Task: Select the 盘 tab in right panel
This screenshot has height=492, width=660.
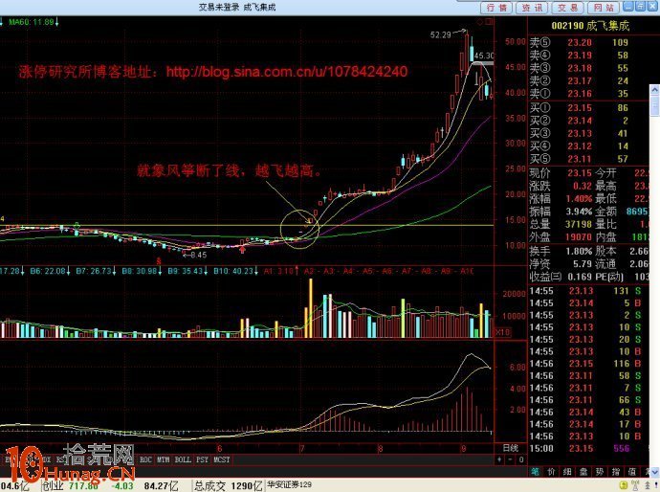Action: (x=583, y=472)
